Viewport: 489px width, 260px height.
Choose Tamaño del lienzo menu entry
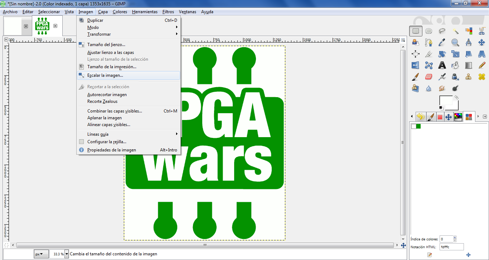[129, 45]
